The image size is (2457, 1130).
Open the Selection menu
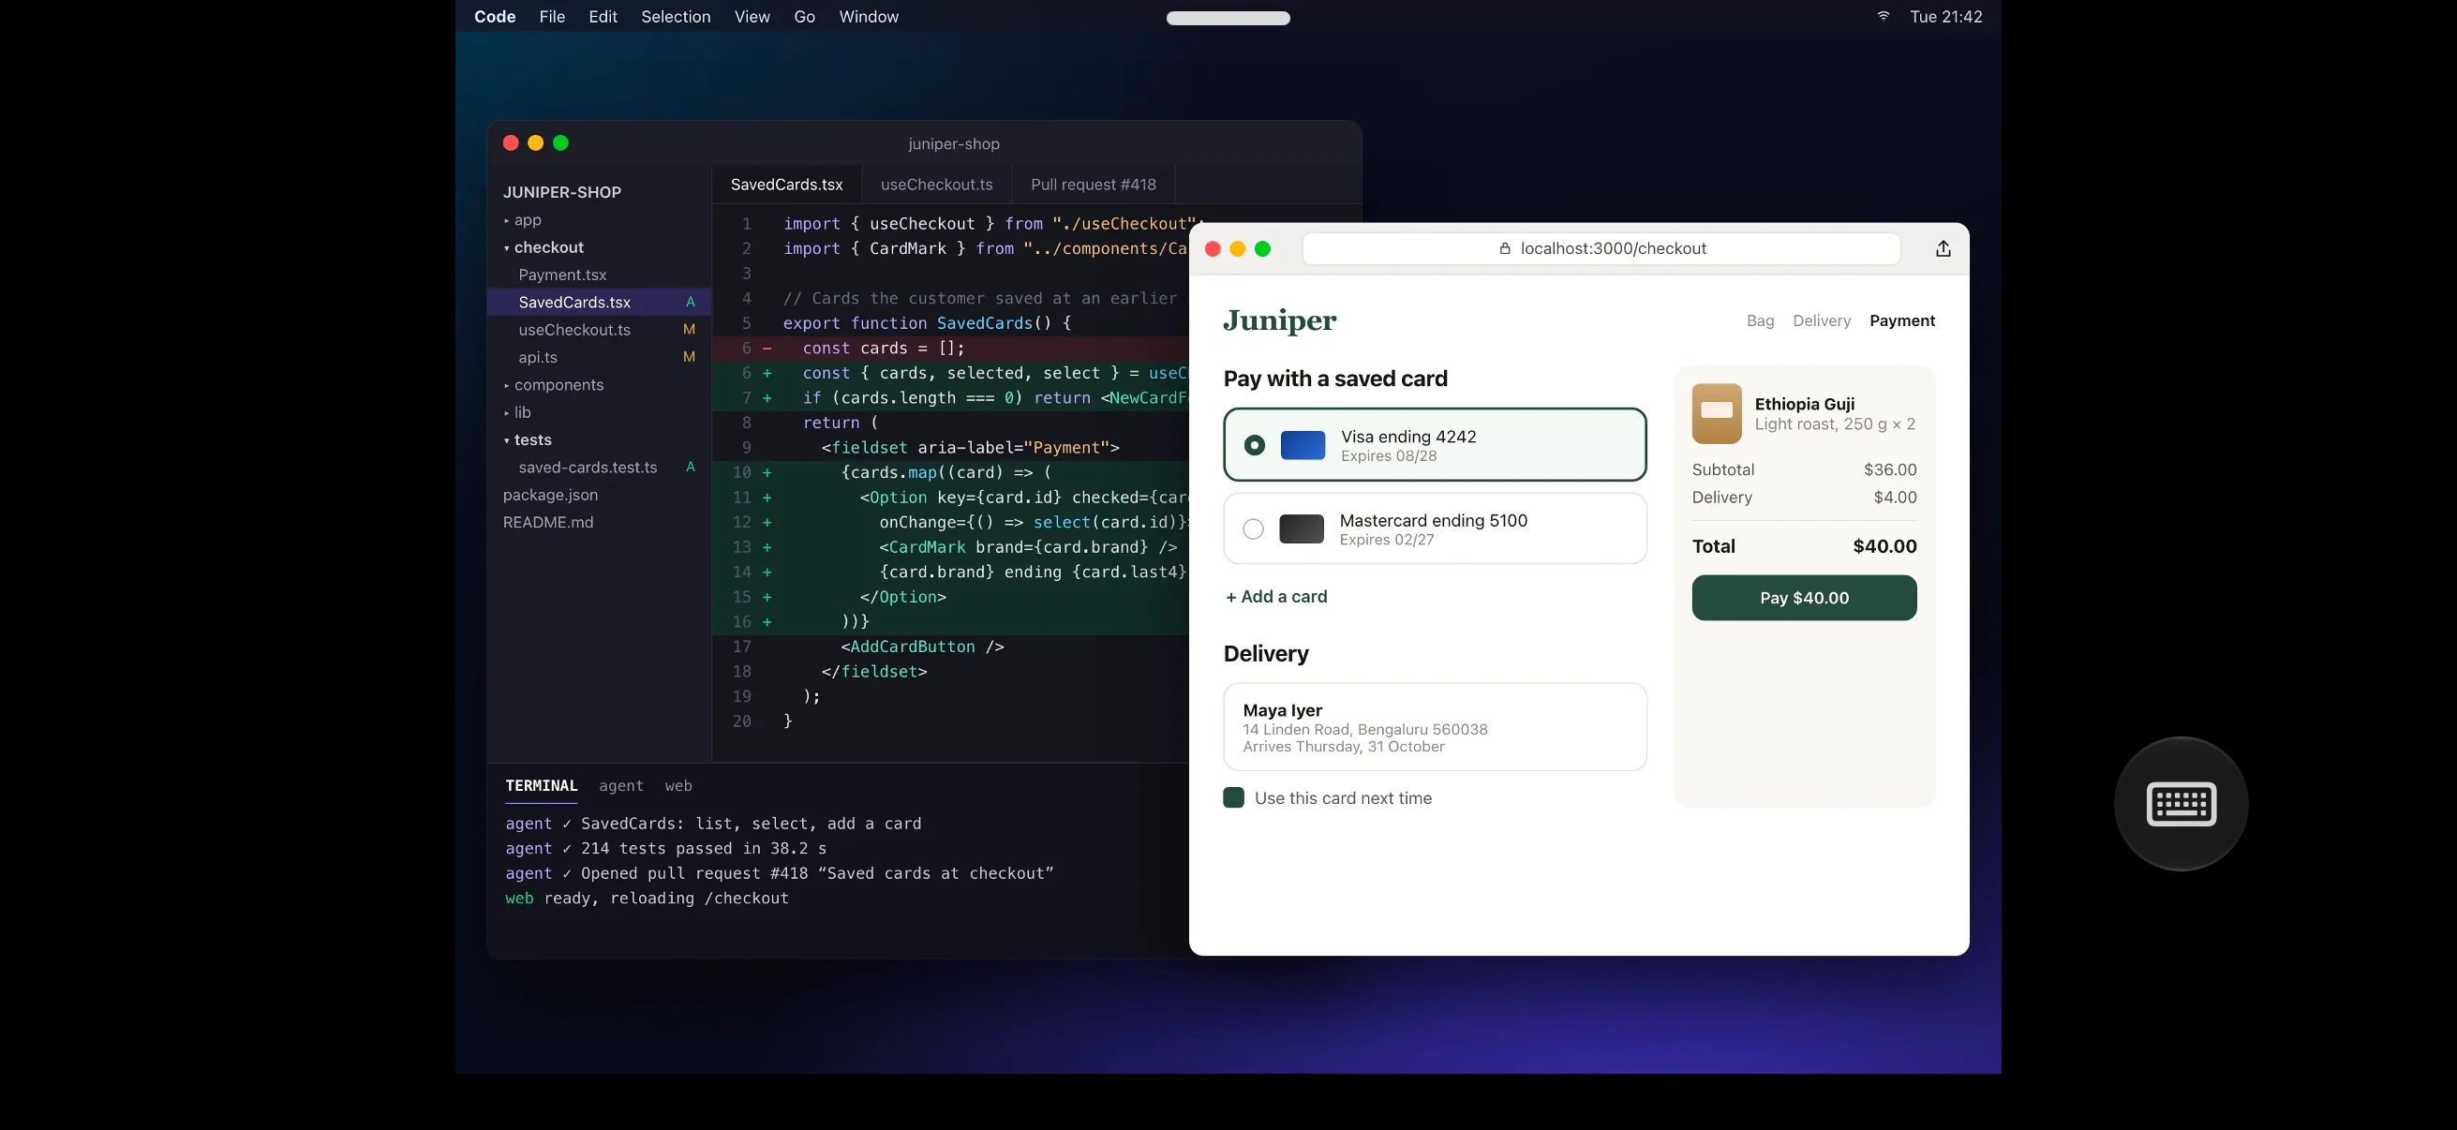pyautogui.click(x=676, y=16)
